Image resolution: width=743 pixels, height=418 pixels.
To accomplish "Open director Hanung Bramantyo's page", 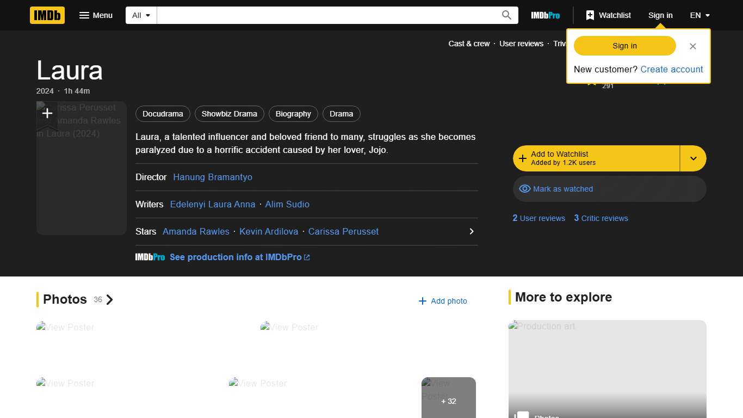I will coord(212,177).
